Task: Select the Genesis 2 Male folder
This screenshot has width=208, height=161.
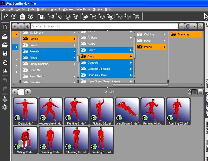Action: point(106,75)
